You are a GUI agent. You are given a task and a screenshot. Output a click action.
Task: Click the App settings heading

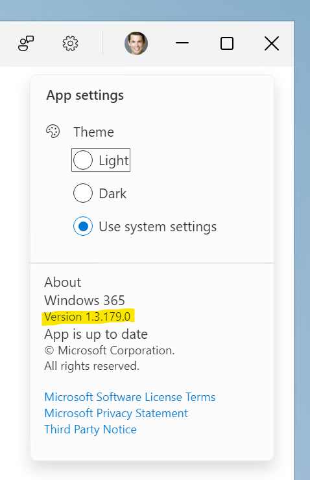(85, 95)
